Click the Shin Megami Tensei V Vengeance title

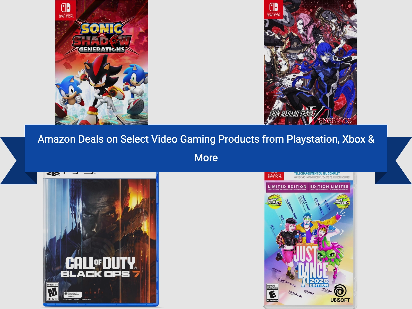click(x=310, y=116)
